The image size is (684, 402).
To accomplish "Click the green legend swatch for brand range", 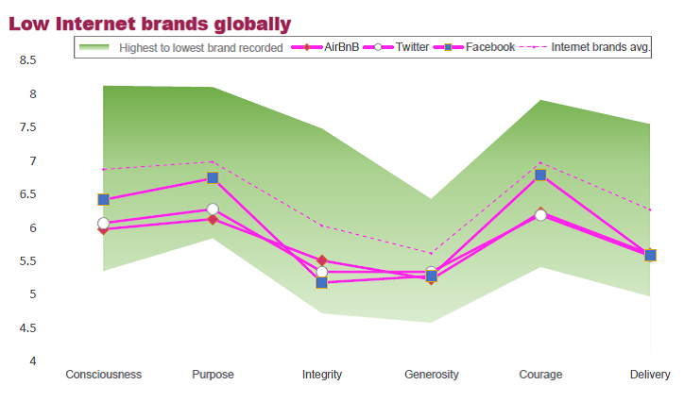I will coord(94,47).
